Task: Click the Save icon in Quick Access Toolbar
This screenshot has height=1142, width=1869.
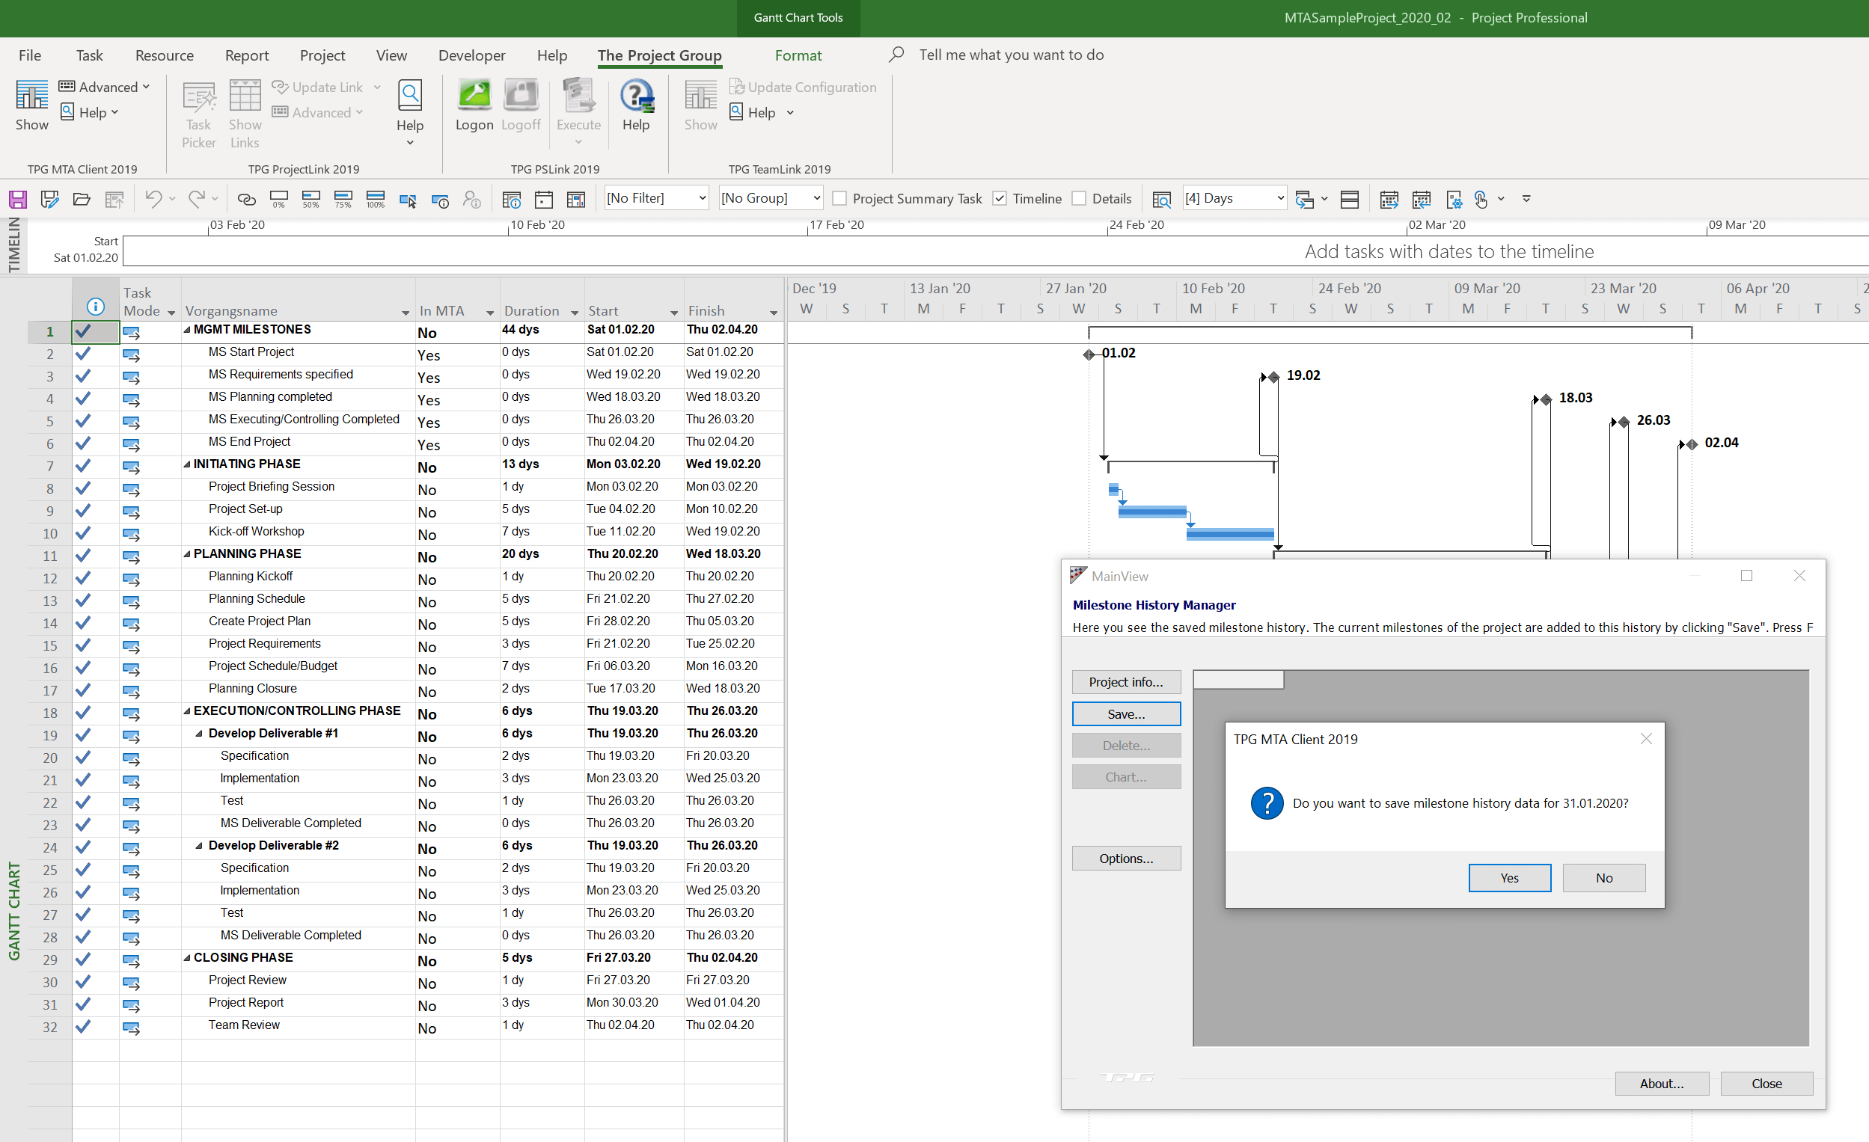Action: 17,199
